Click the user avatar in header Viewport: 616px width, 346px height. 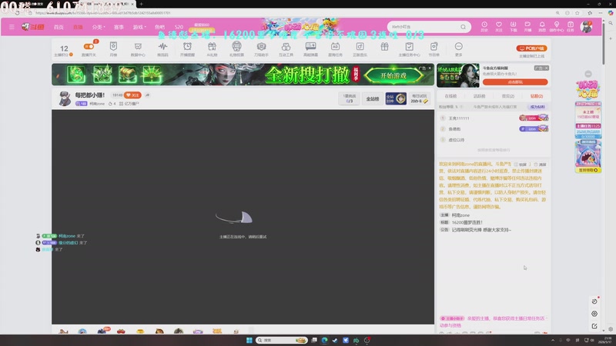pos(586,27)
